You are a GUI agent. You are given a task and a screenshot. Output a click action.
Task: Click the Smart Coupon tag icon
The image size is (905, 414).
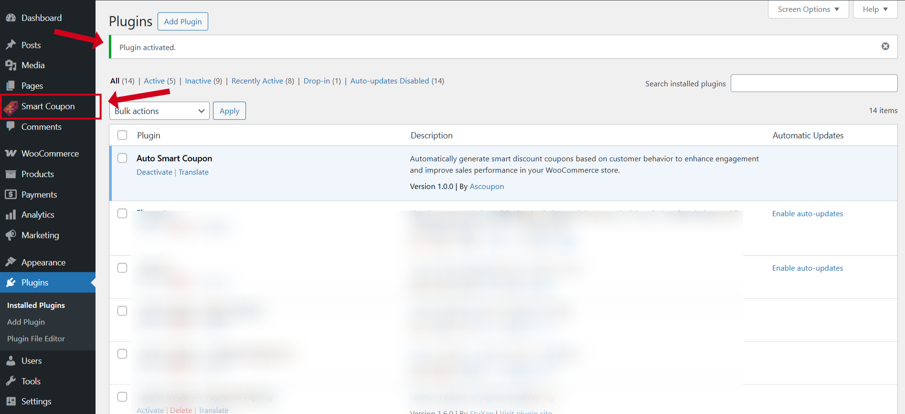11,108
